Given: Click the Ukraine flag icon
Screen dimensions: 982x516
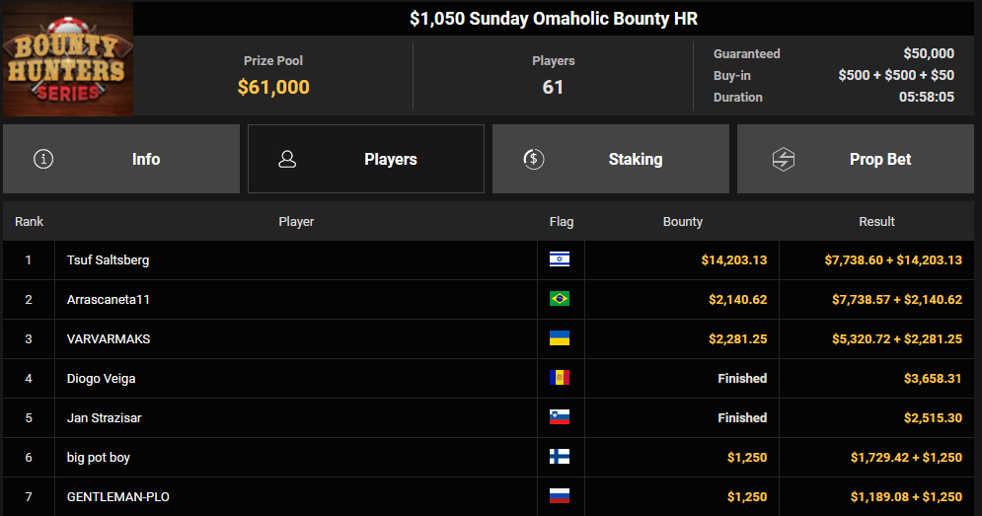Looking at the screenshot, I should coord(560,338).
